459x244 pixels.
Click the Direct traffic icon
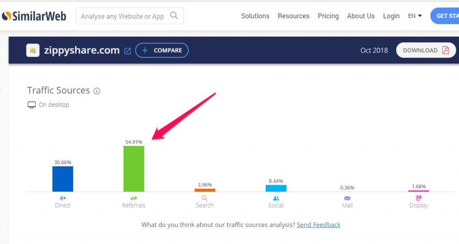[x=63, y=198]
